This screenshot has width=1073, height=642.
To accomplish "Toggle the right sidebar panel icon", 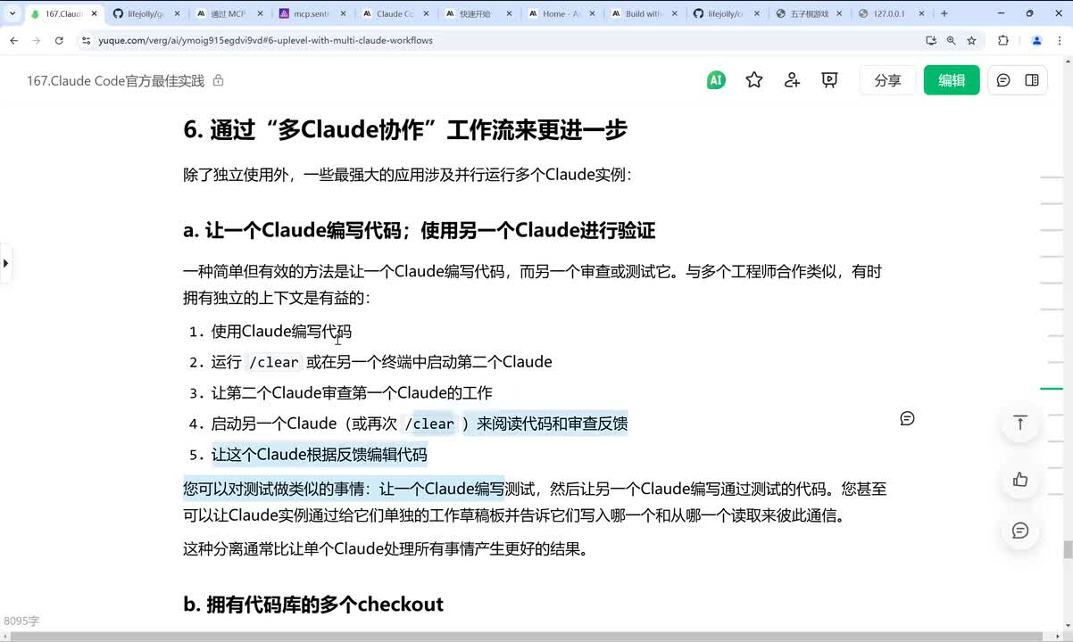I will click(x=1032, y=80).
